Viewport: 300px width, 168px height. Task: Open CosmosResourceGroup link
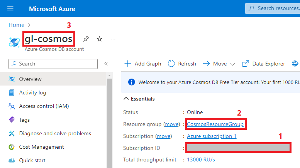click(x=215, y=124)
